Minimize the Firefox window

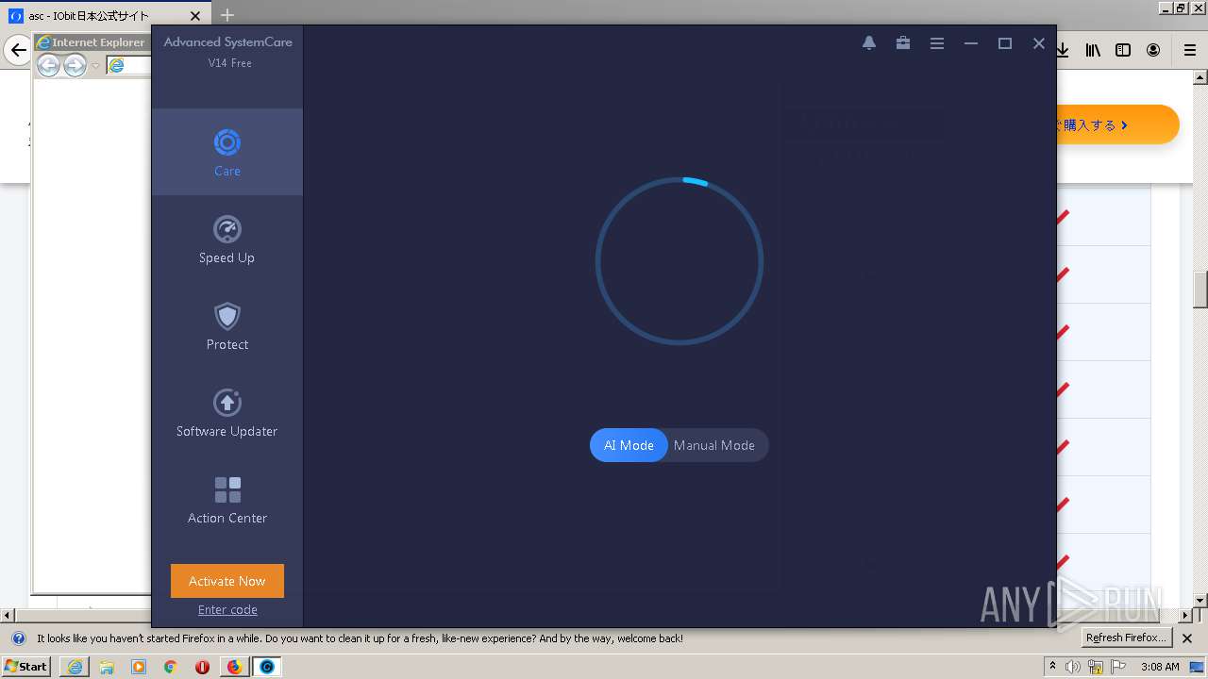pos(1166,8)
